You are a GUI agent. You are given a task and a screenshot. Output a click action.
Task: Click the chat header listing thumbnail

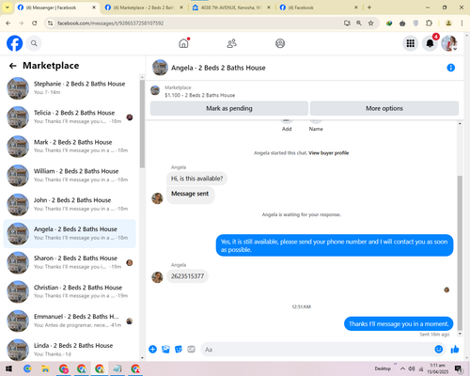[160, 68]
